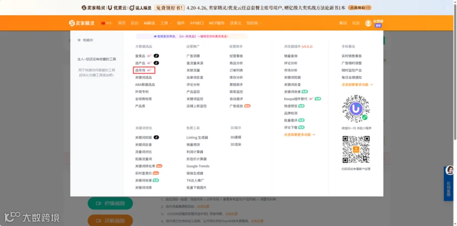Click the TikTok icon beside 关键词挖掘 under 关键词优化
Viewport: 457px width, 226px height.
point(156,137)
